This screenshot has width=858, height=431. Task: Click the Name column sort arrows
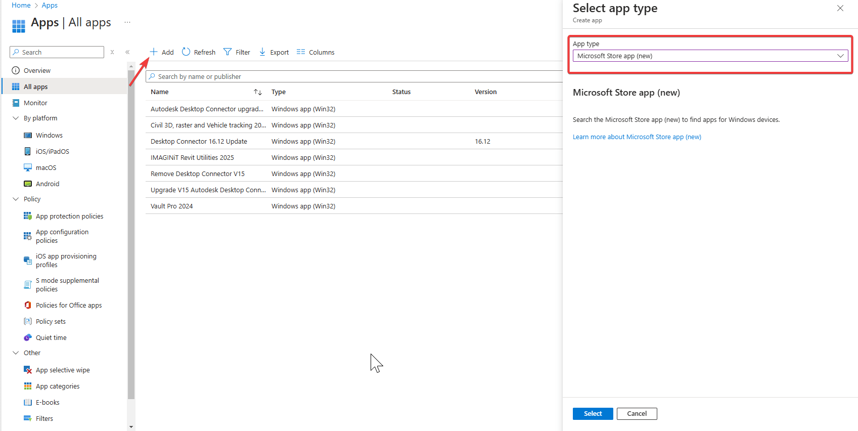pos(258,92)
